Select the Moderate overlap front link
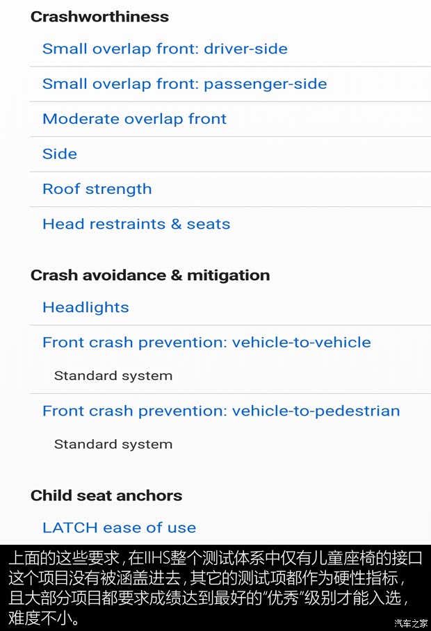The height and width of the screenshot is (631, 431). (134, 119)
